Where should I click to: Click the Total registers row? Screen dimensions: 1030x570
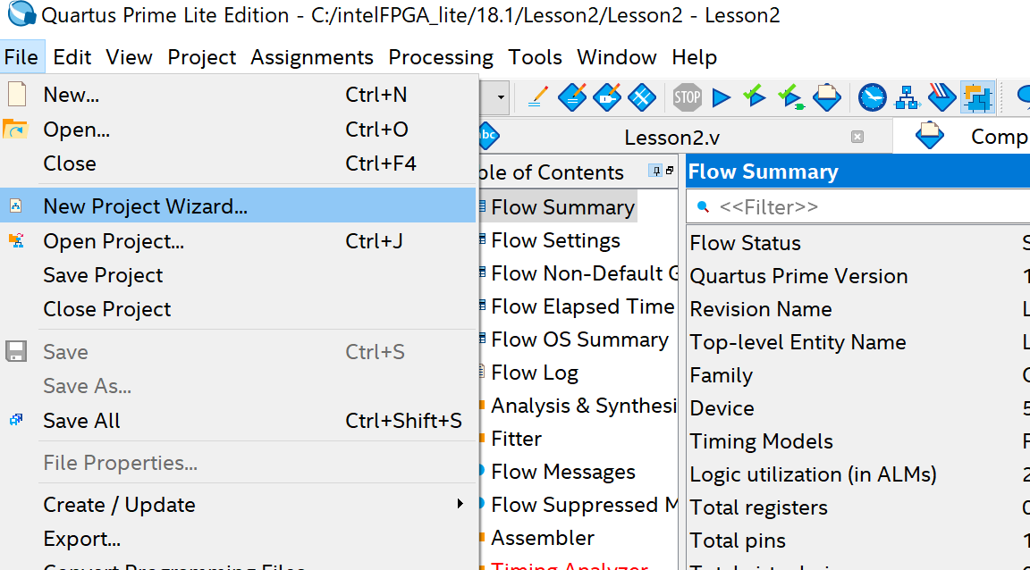[x=858, y=507]
